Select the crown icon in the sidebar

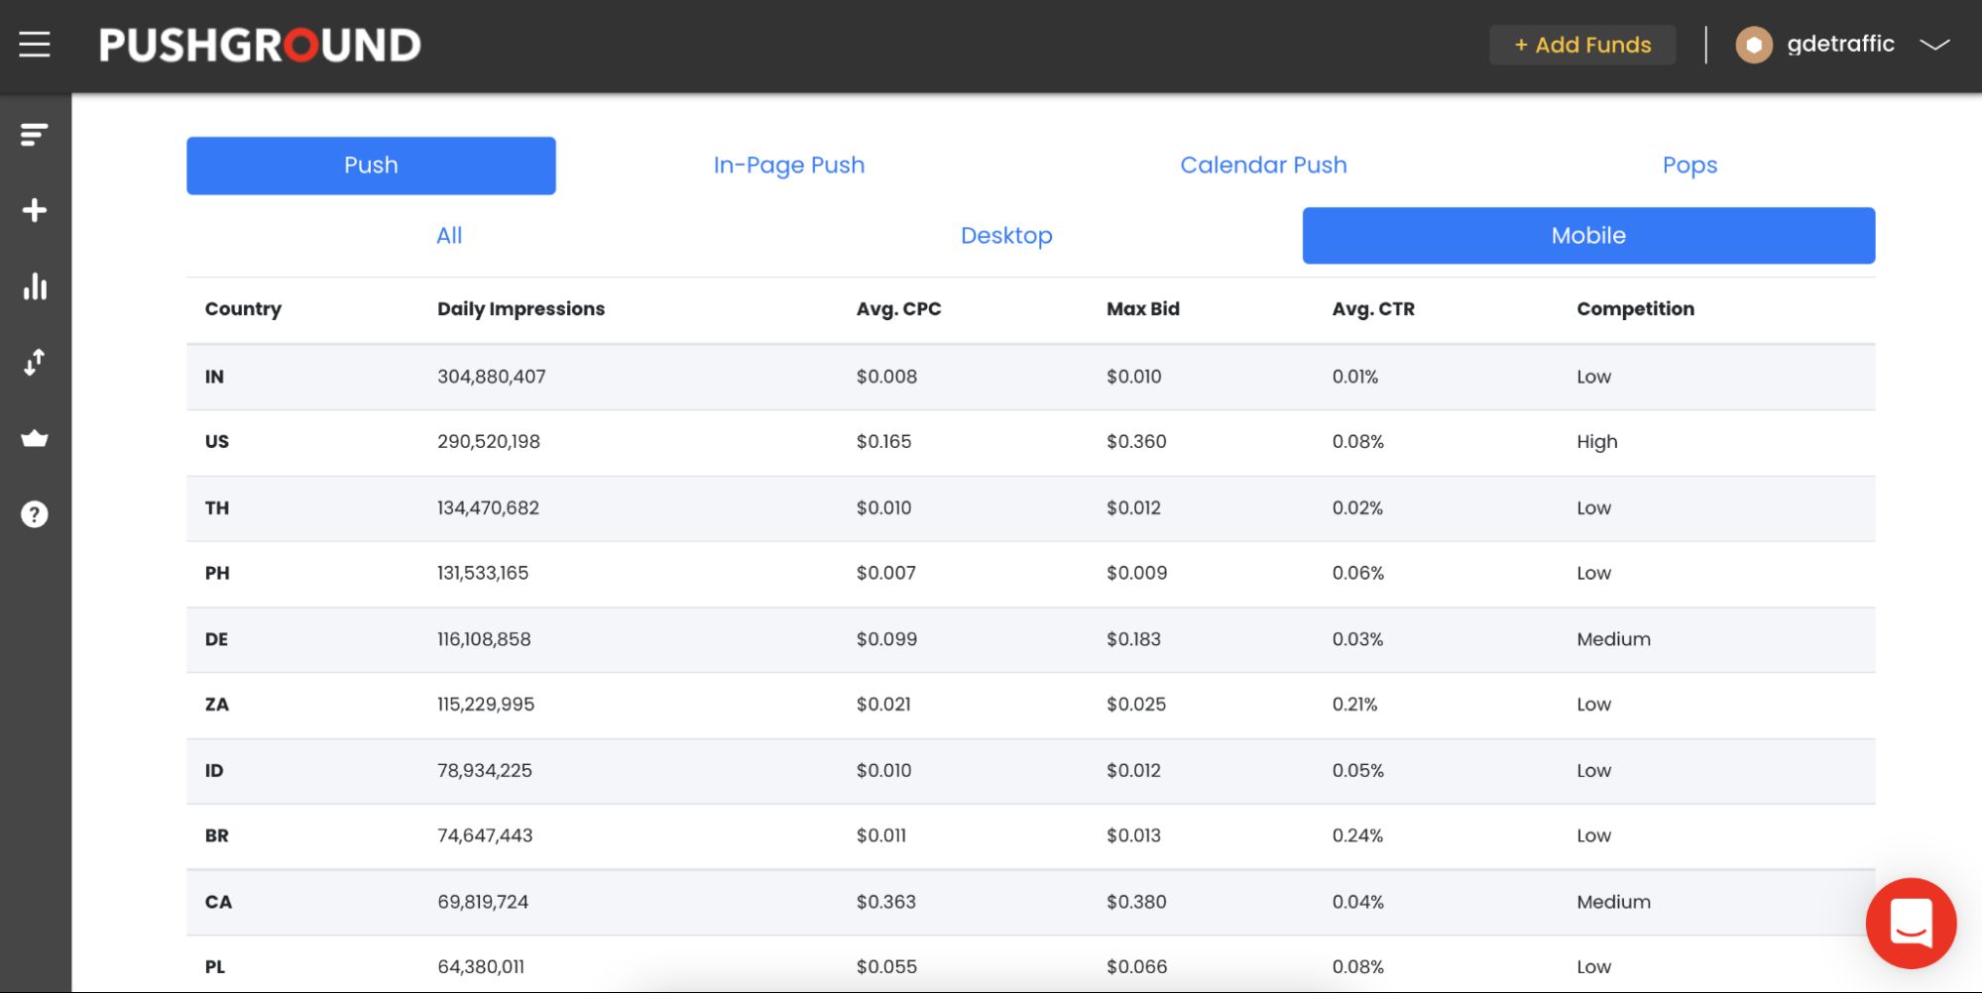(x=34, y=437)
